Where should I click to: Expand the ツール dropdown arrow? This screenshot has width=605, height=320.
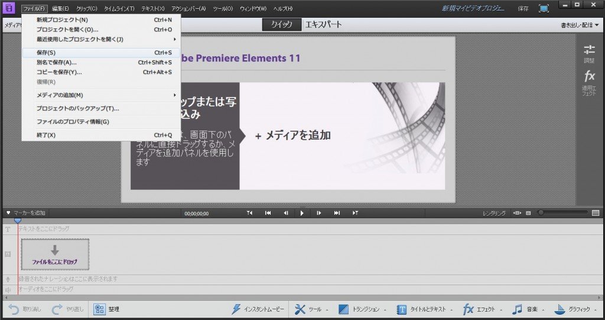tap(327, 310)
